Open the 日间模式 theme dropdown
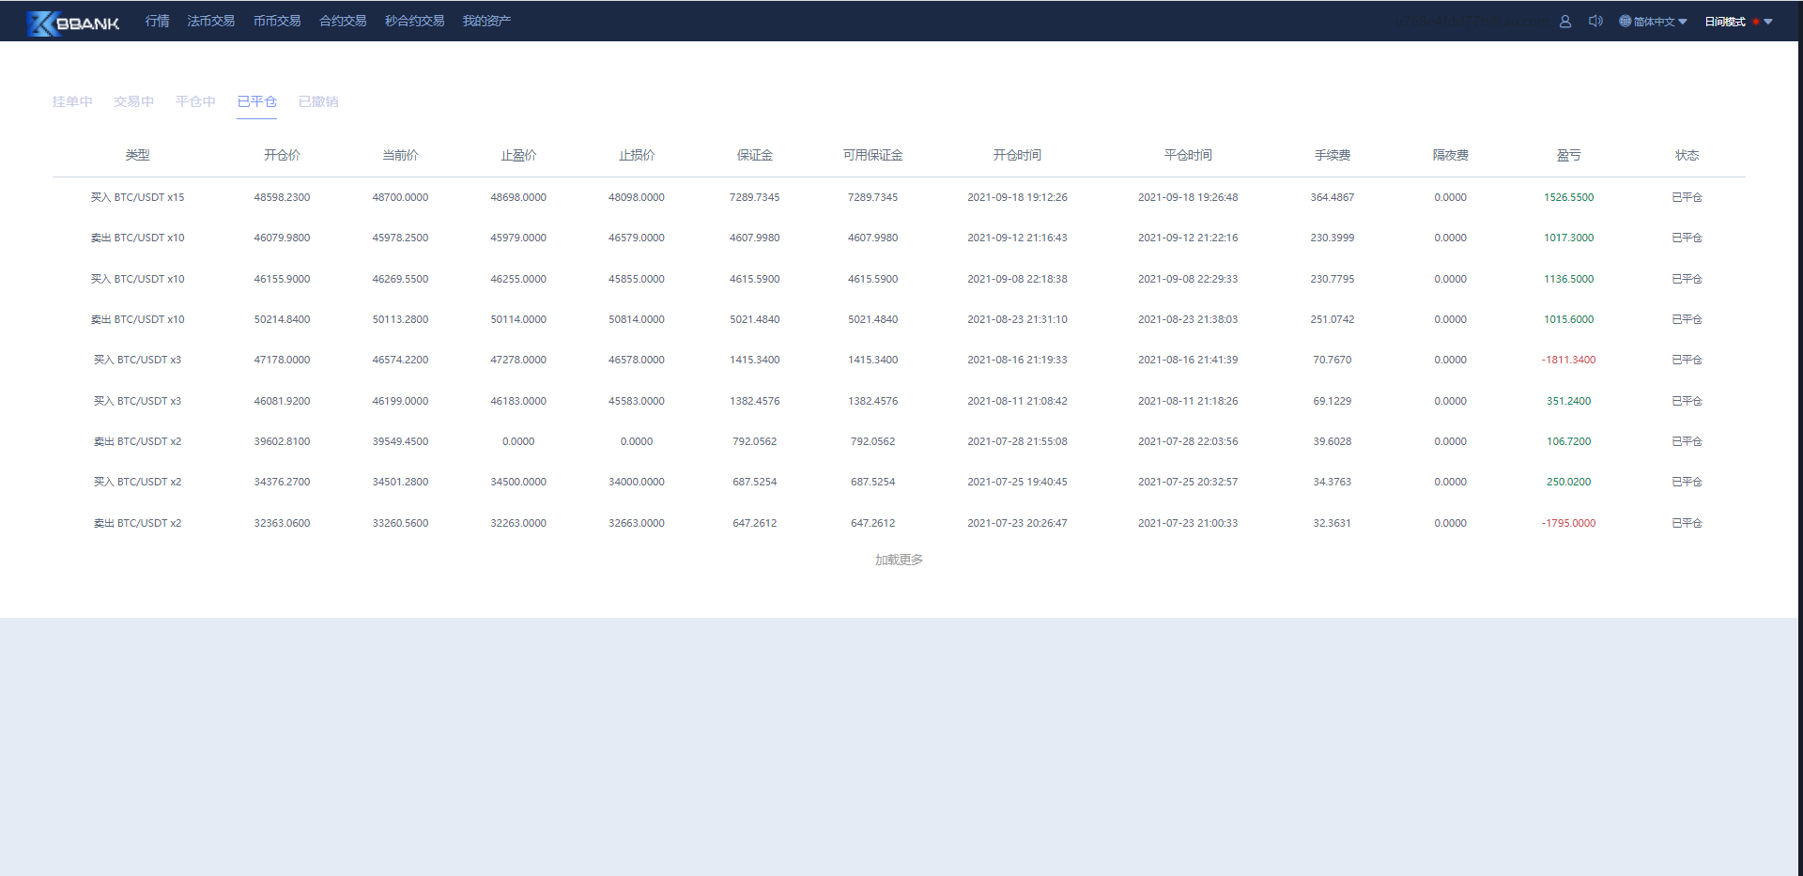 click(1768, 22)
